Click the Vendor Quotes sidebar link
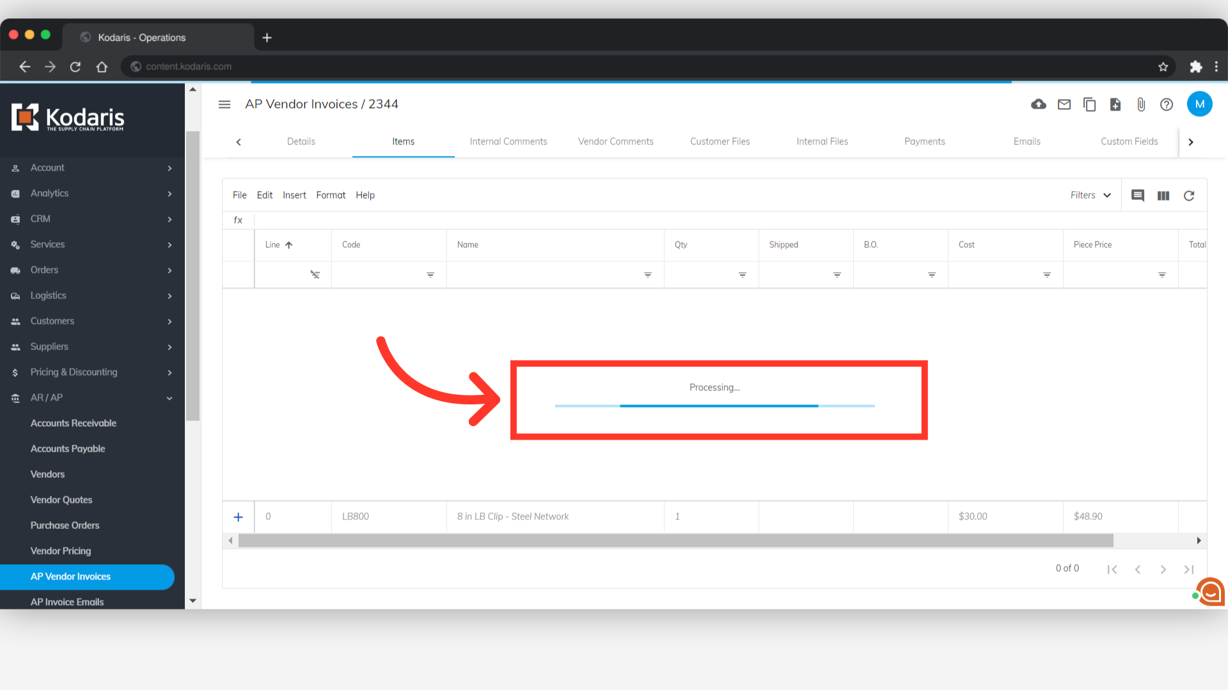This screenshot has height=690, width=1228. 61,500
